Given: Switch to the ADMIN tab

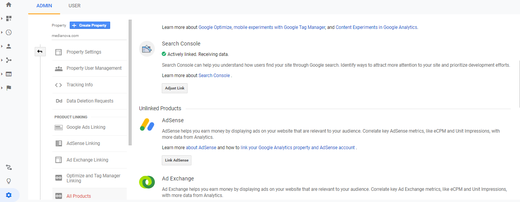Looking at the screenshot, I should click(x=44, y=6).
